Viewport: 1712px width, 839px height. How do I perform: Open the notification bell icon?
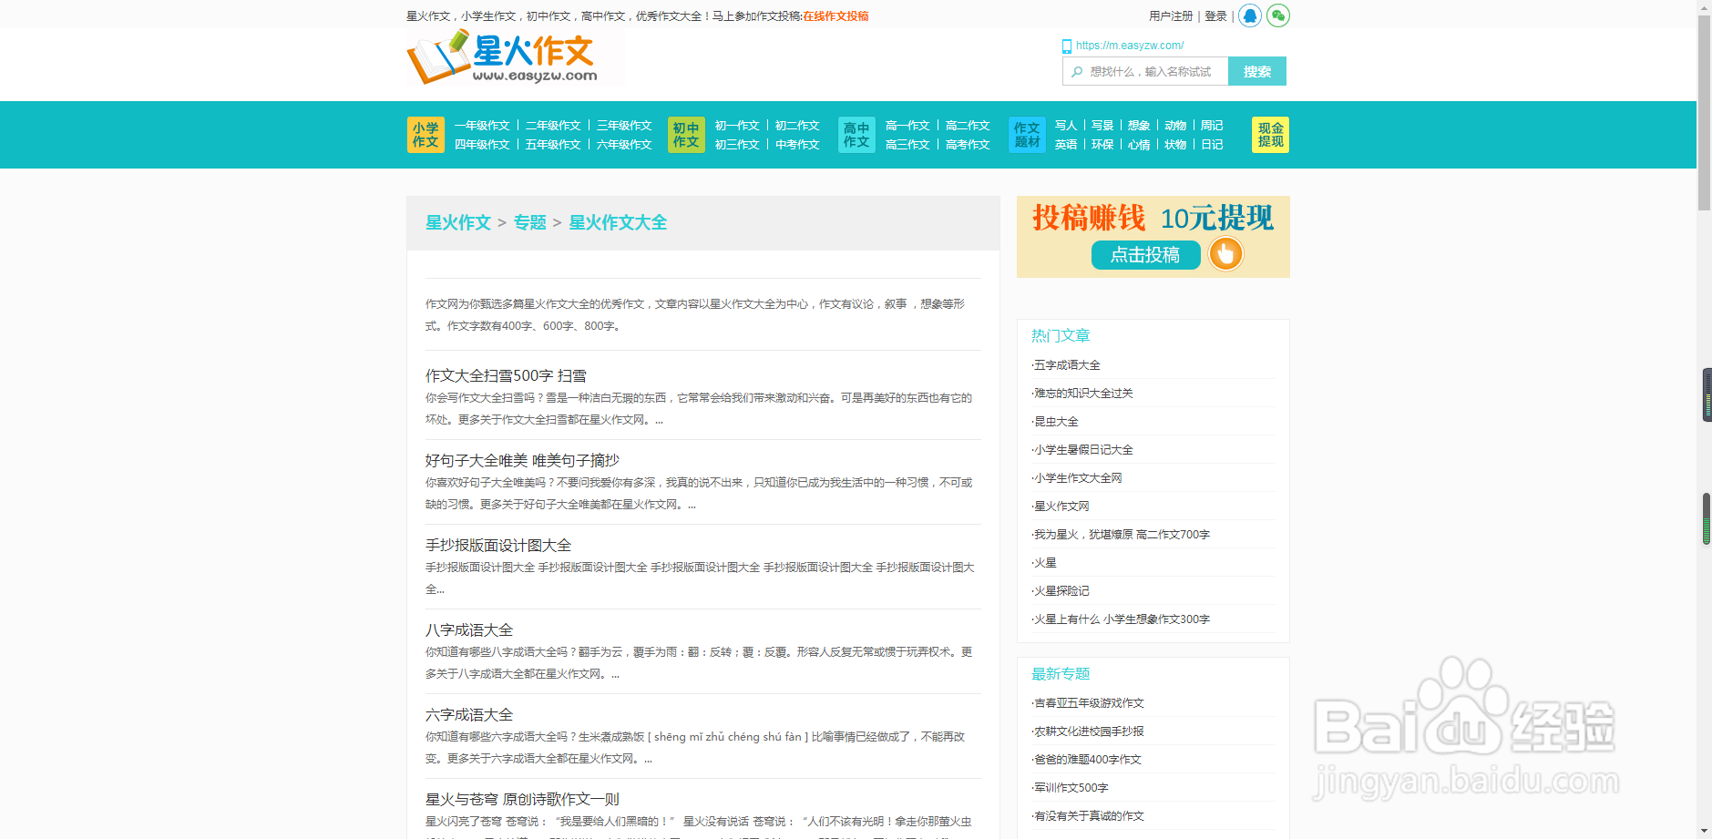point(1249,15)
